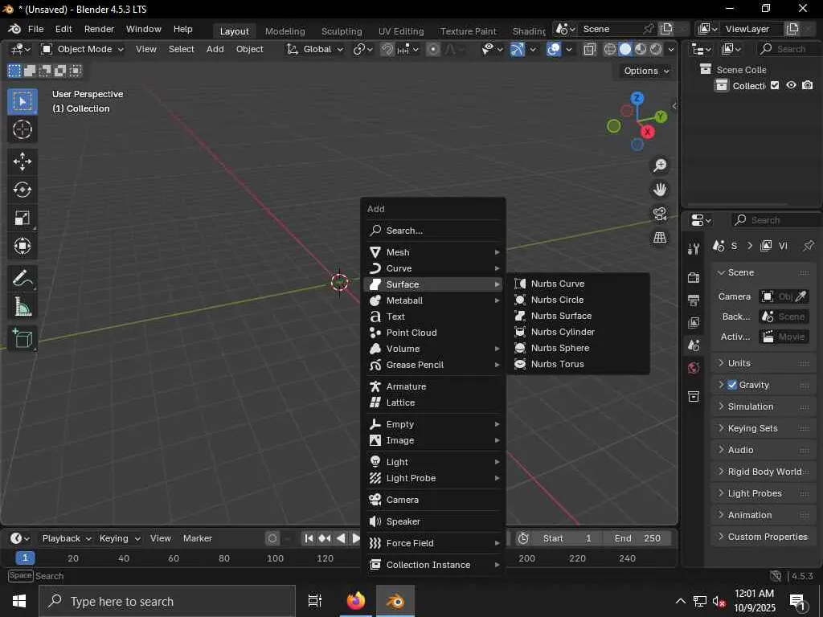The width and height of the screenshot is (823, 617).
Task: Activate the Cursor tool
Action: 22,129
